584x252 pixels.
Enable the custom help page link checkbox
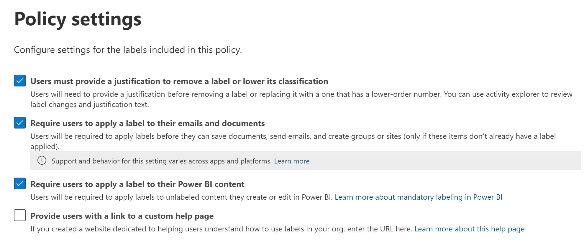click(20, 215)
